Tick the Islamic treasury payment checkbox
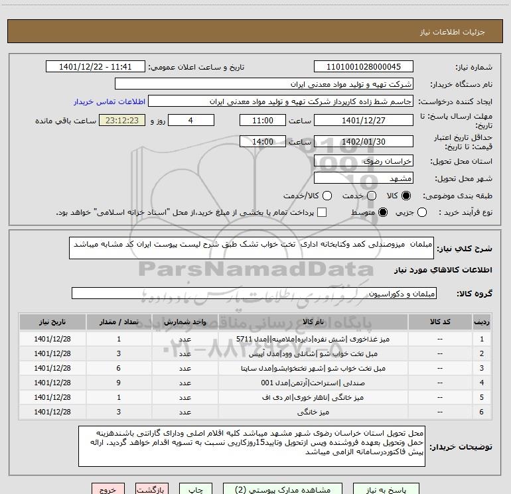Screen dimensions: 511x494 pyautogui.click(x=322, y=212)
